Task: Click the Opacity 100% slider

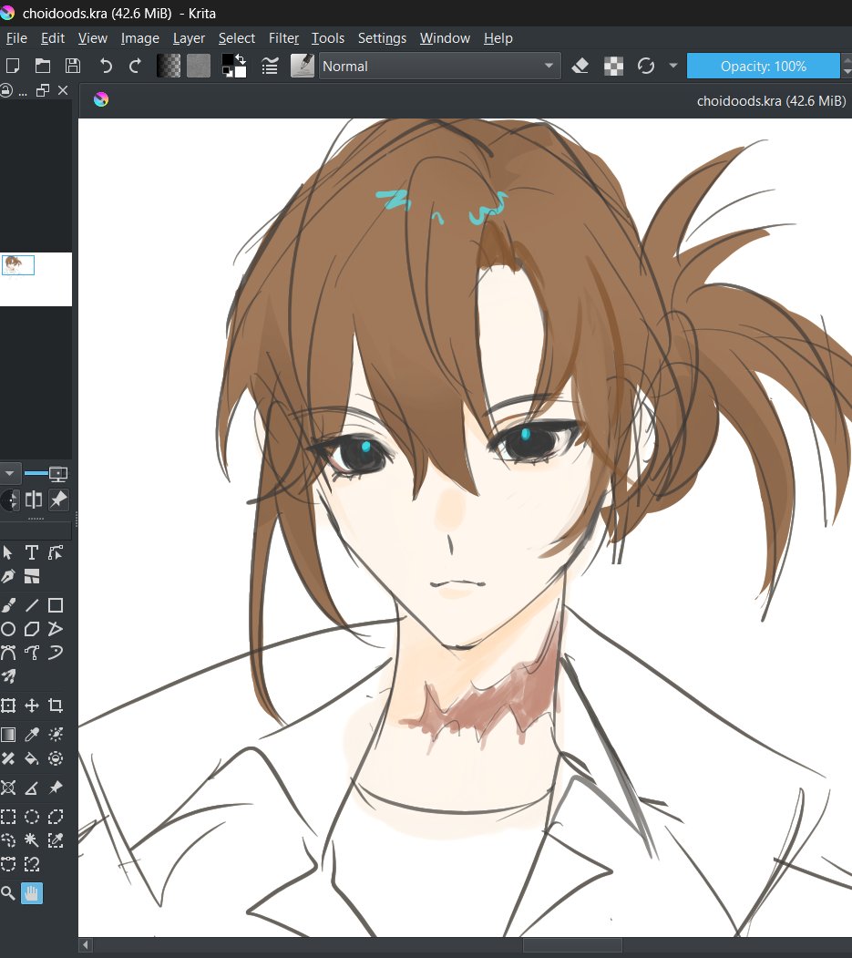Action: tap(764, 66)
